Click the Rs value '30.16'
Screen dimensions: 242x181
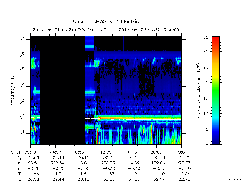tap(83, 157)
